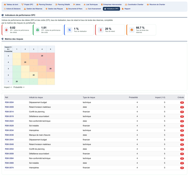Image resolution: width=189 pixels, height=181 pixels.
Task: Go to the Planning Détaillé tab
Action: [63, 5]
